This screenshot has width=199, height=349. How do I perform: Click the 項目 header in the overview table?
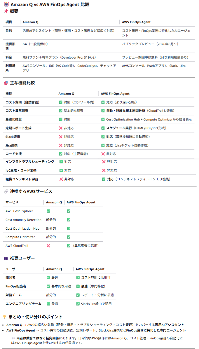point(9,22)
